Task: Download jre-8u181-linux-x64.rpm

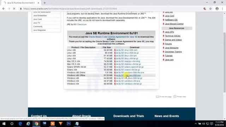Action: (x=126, y=56)
